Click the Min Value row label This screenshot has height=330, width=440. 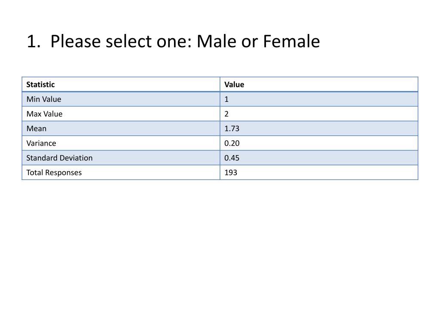pos(44,99)
